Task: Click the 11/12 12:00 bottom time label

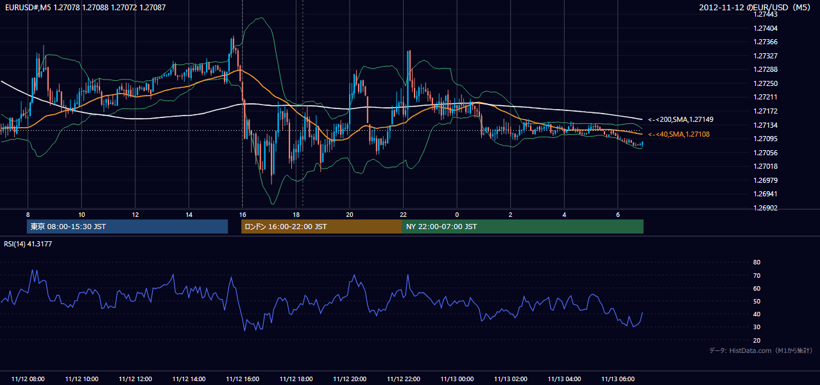Action: click(135, 379)
